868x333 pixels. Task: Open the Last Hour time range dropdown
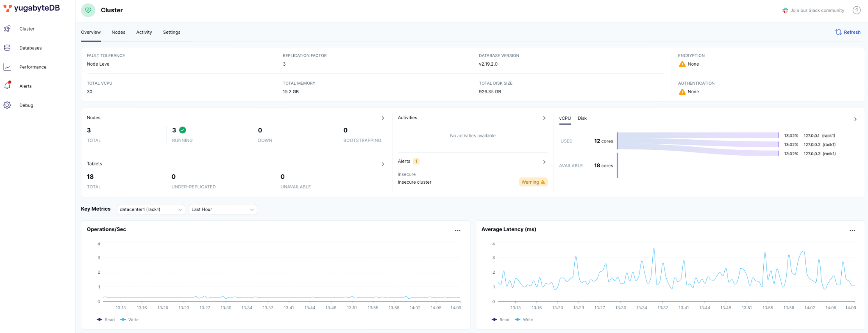click(x=223, y=209)
